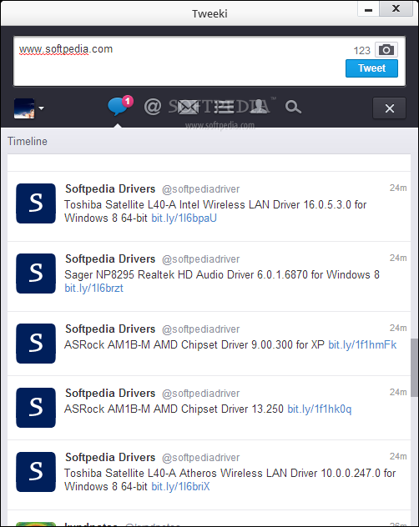Open the followers people icon
This screenshot has width=419, height=527.
(259, 107)
